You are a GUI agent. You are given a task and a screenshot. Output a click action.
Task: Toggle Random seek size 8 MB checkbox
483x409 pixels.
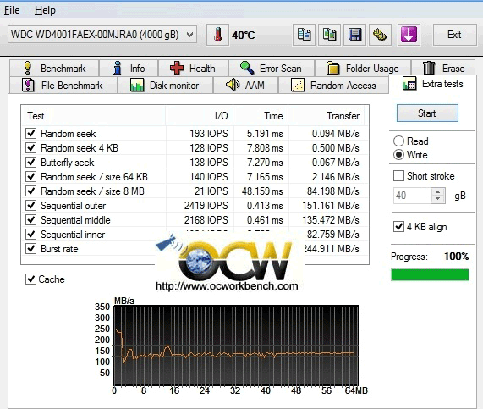click(30, 191)
